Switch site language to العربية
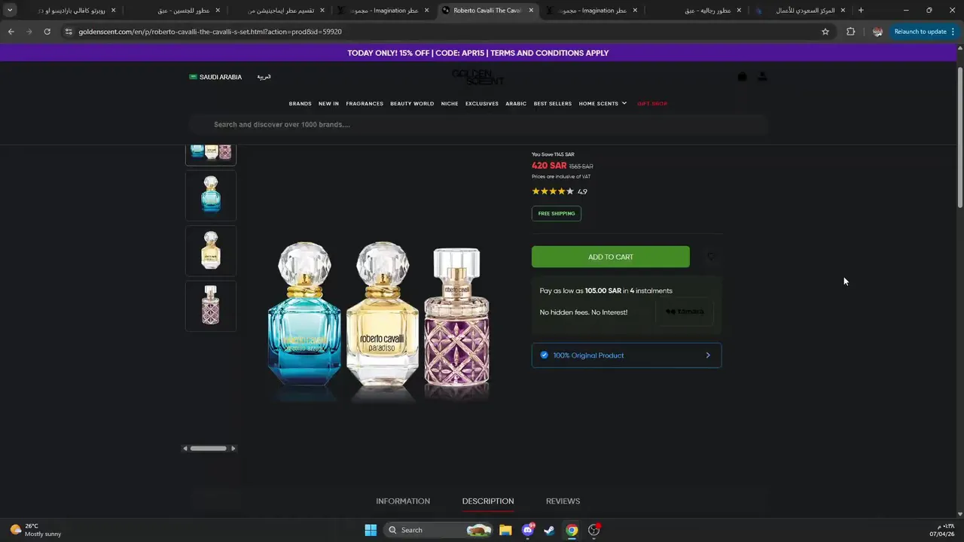Screen dimensions: 964x542 click(264, 77)
